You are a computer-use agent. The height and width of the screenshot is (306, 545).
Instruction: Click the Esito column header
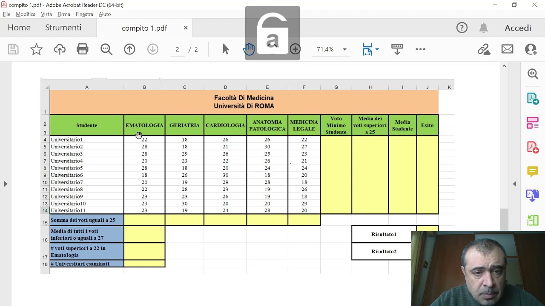click(427, 125)
